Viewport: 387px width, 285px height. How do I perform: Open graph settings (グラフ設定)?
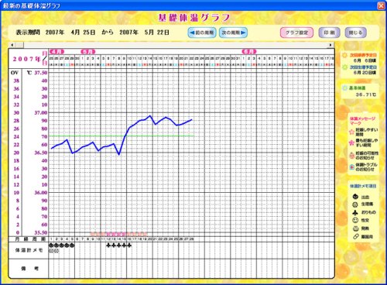[x=296, y=33]
